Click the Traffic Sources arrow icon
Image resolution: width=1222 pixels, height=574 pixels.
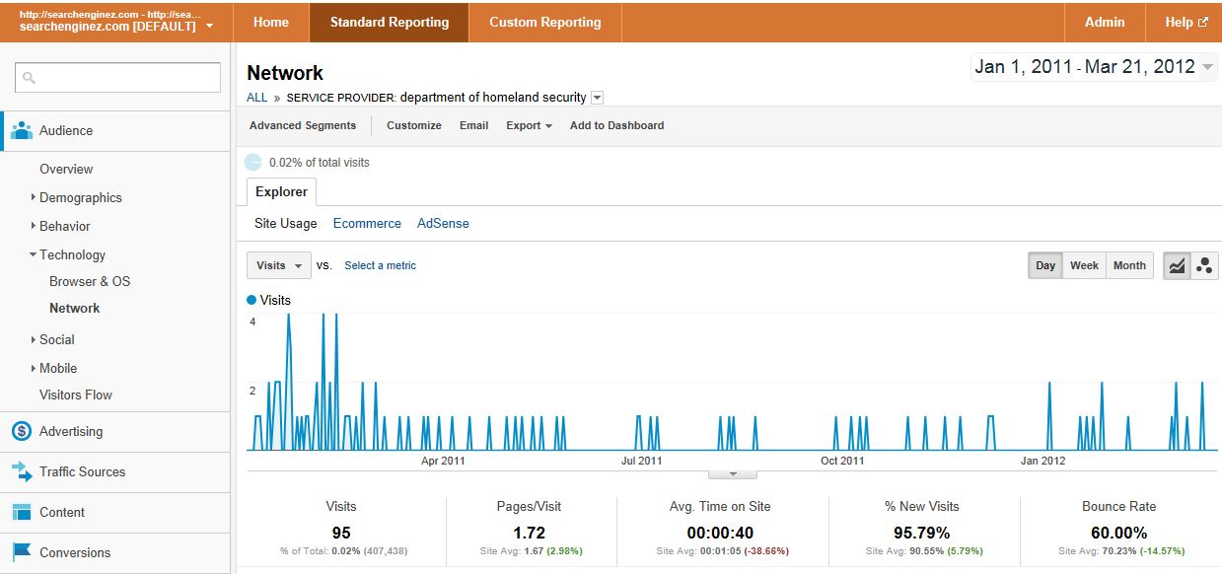22,471
